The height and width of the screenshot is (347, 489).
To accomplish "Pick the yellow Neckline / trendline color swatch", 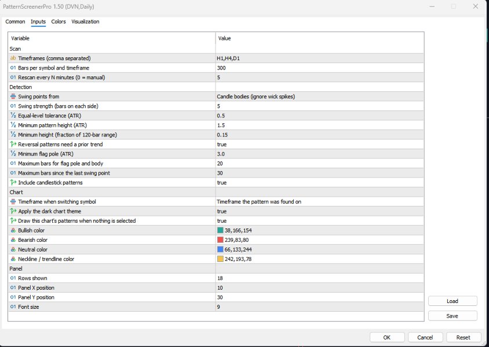I will tap(220, 259).
